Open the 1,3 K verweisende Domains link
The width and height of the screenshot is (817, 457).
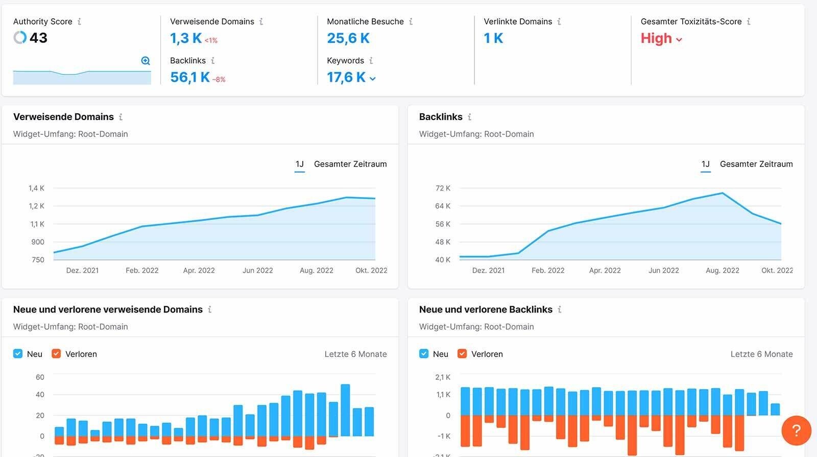(186, 38)
